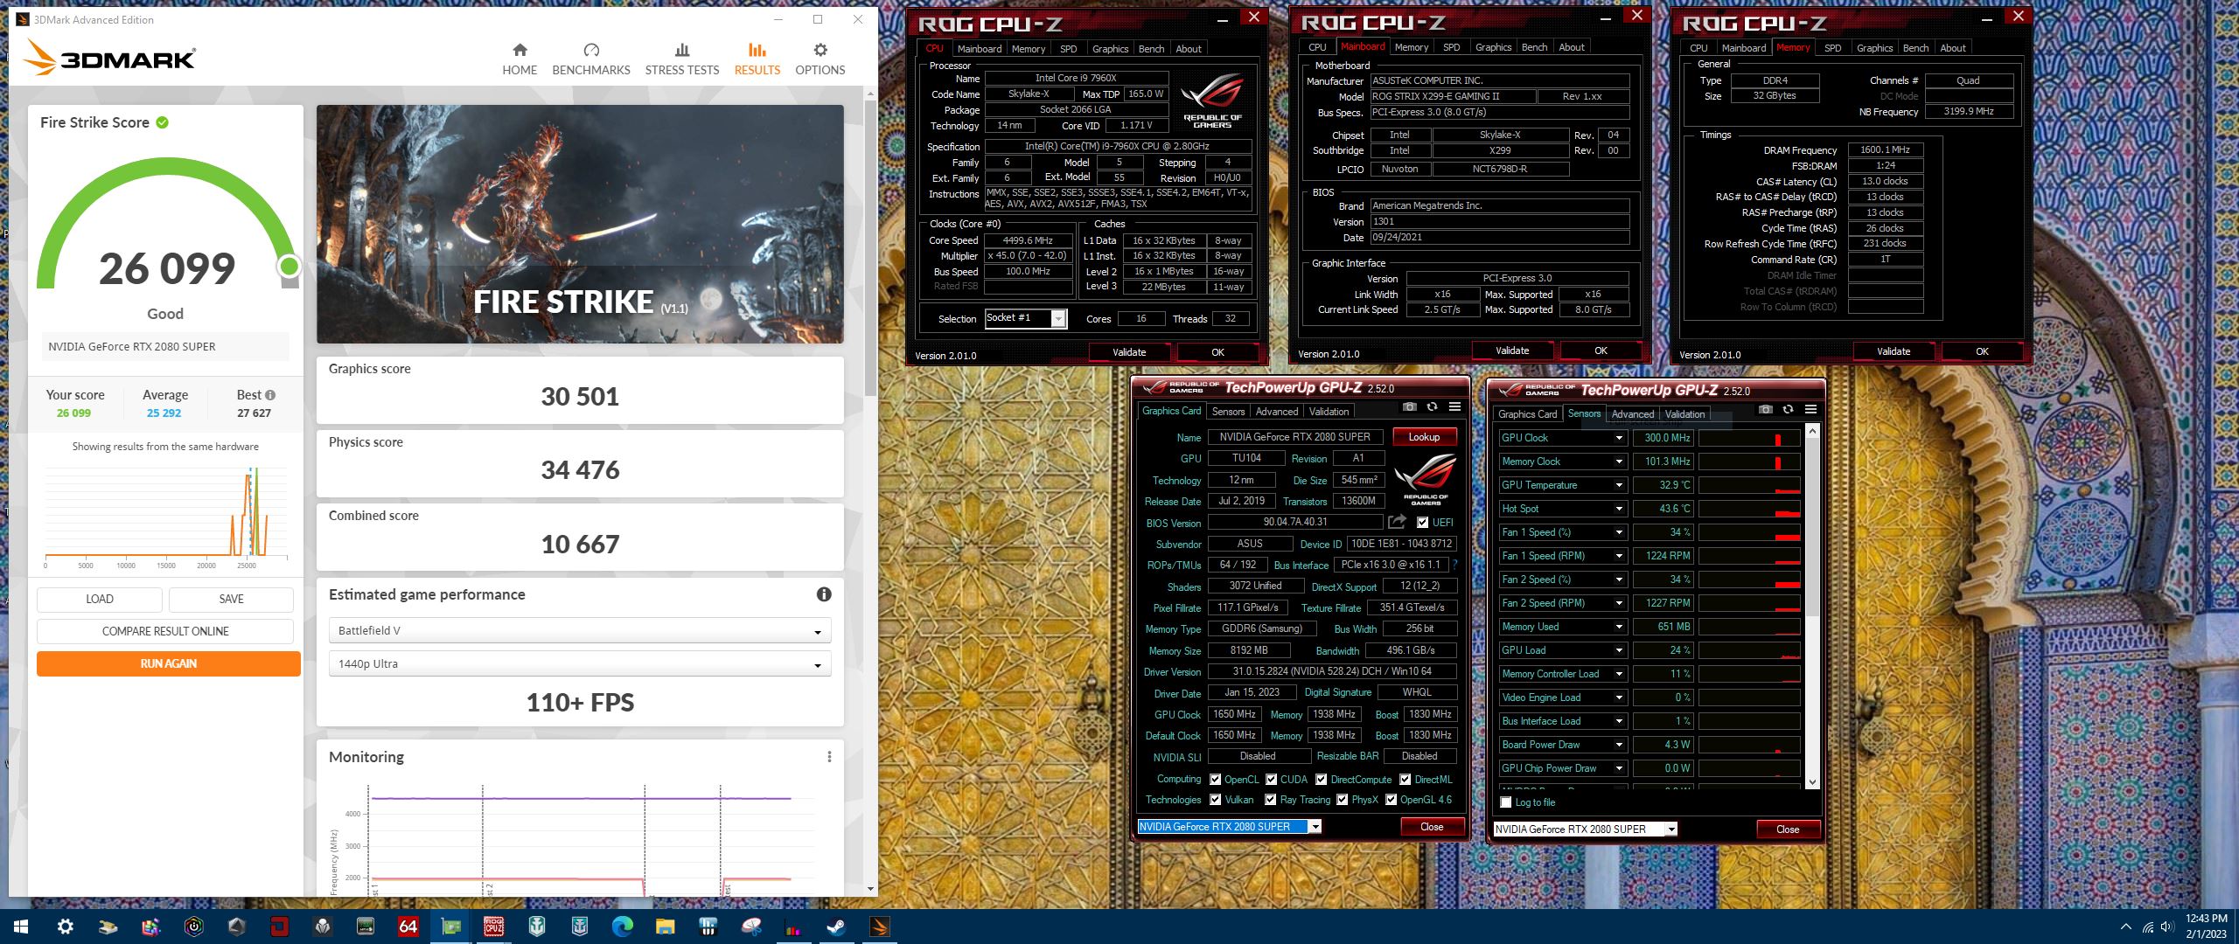2239x944 pixels.
Task: Open the BENCHMARKS gauge icon in 3DMark
Action: (x=591, y=50)
